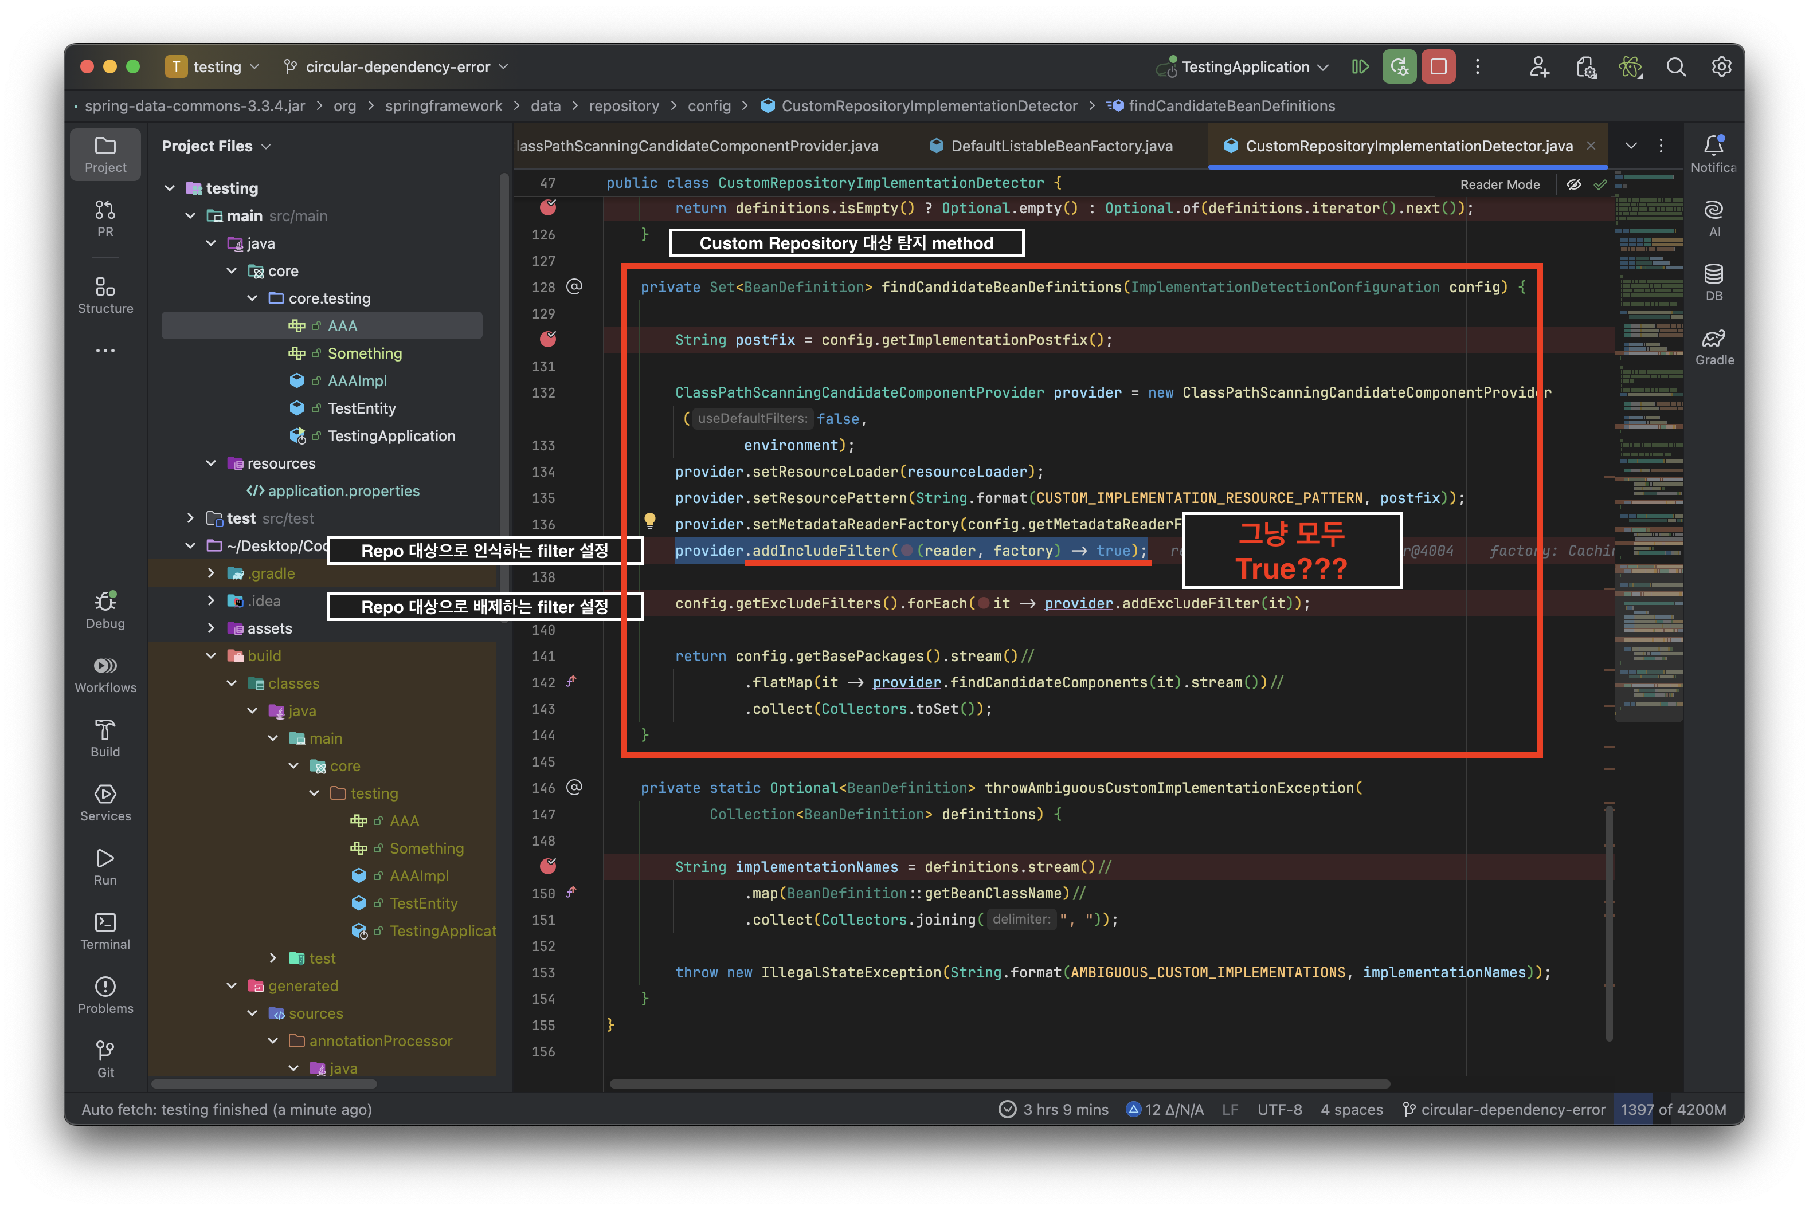
Task: Click the memory indicator 1397 of 4200M
Action: (1673, 1109)
